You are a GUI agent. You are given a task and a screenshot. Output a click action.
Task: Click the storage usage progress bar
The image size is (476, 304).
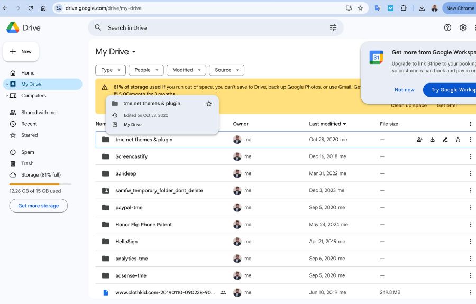(40, 184)
